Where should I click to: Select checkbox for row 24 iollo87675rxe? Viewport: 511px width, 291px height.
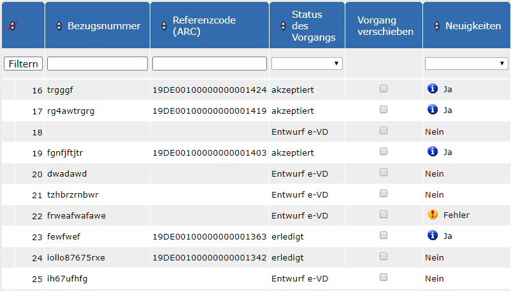click(384, 256)
